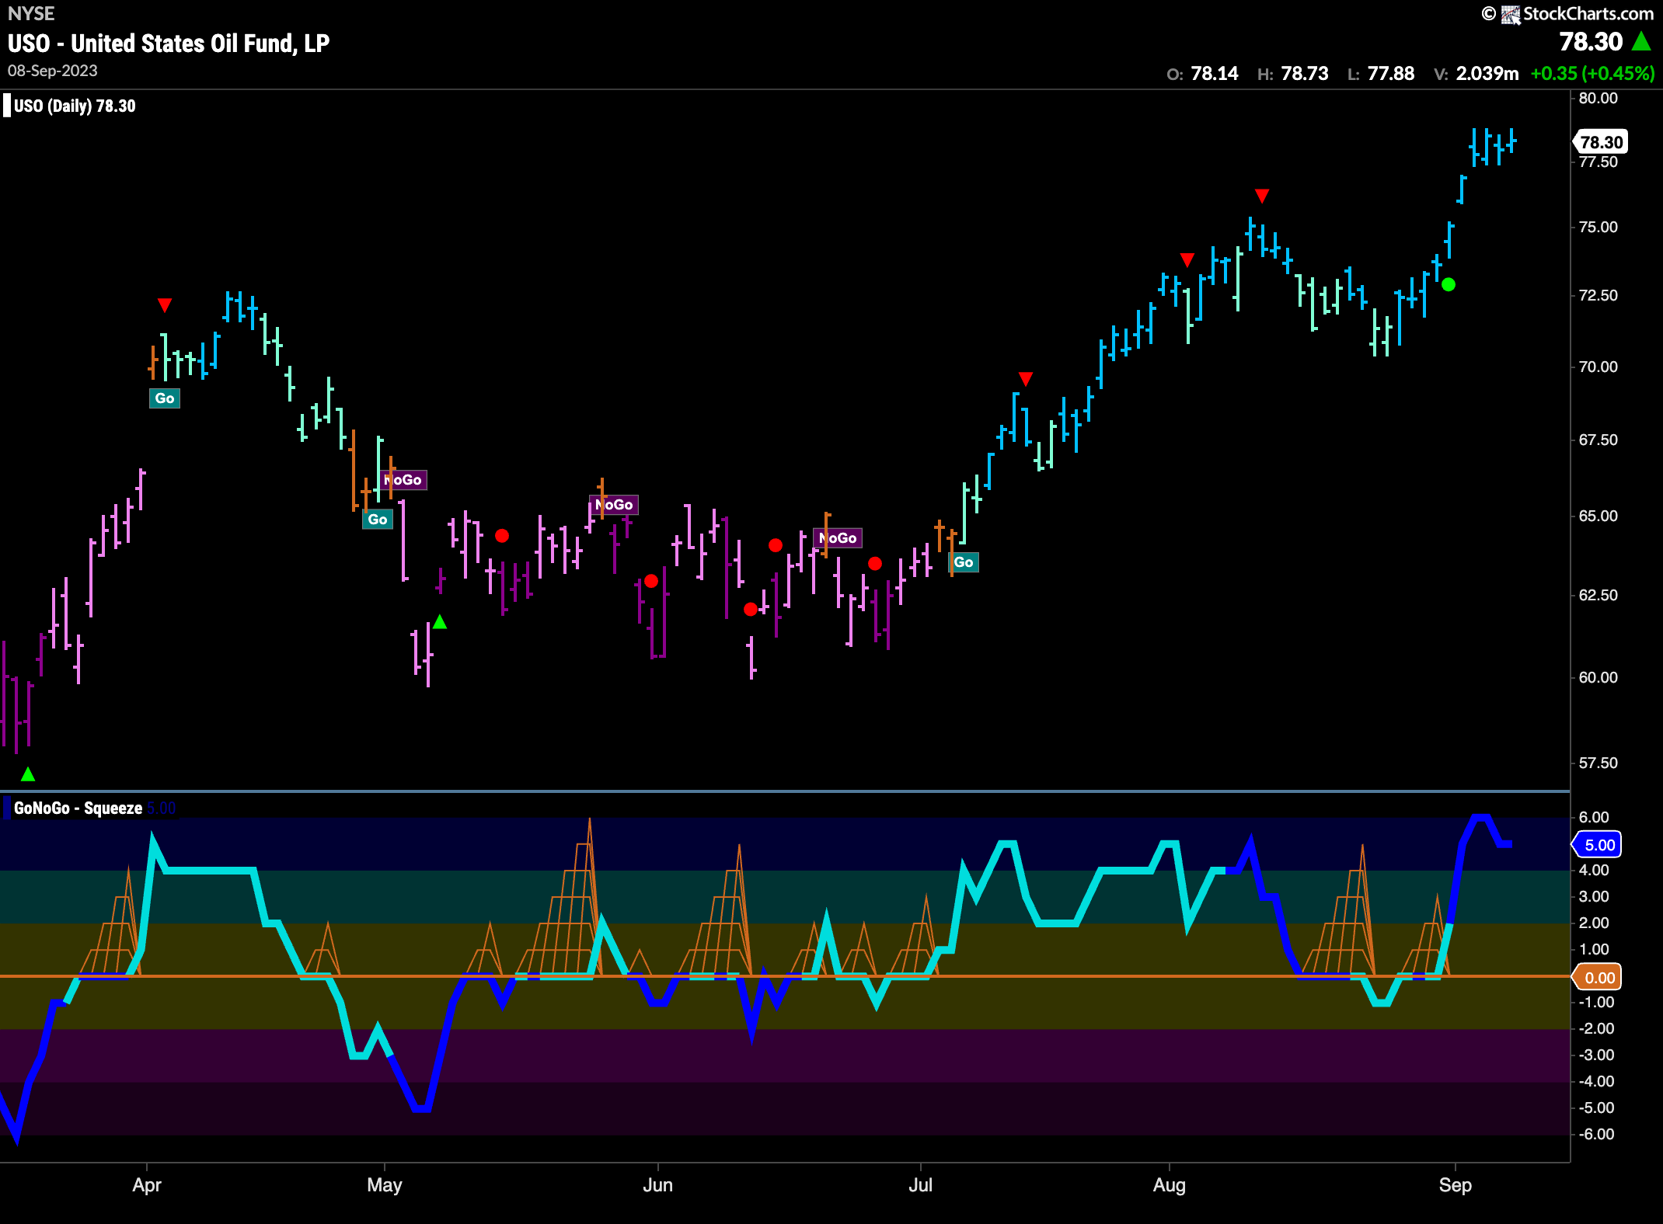1663x1224 pixels.
Task: Click the NYSE exchange label
Action: (x=31, y=13)
